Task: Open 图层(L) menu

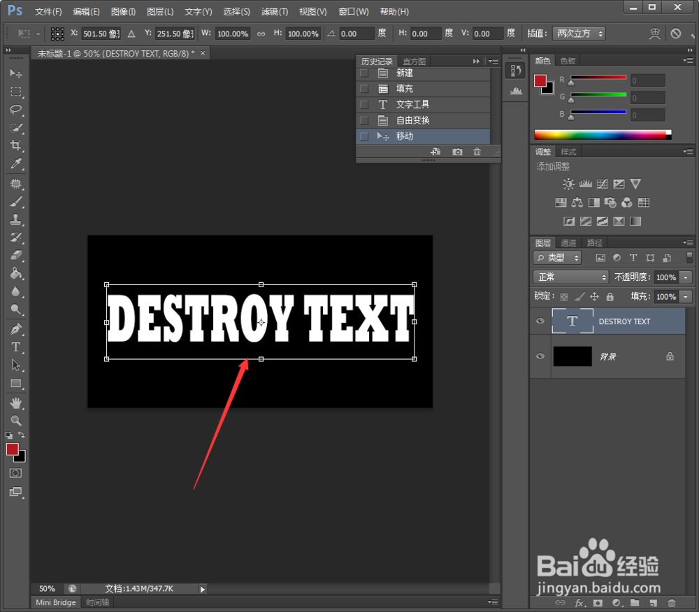Action: coord(160,12)
